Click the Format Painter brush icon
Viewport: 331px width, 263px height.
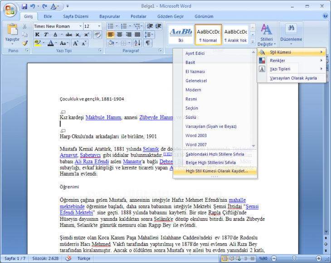tap(25, 43)
